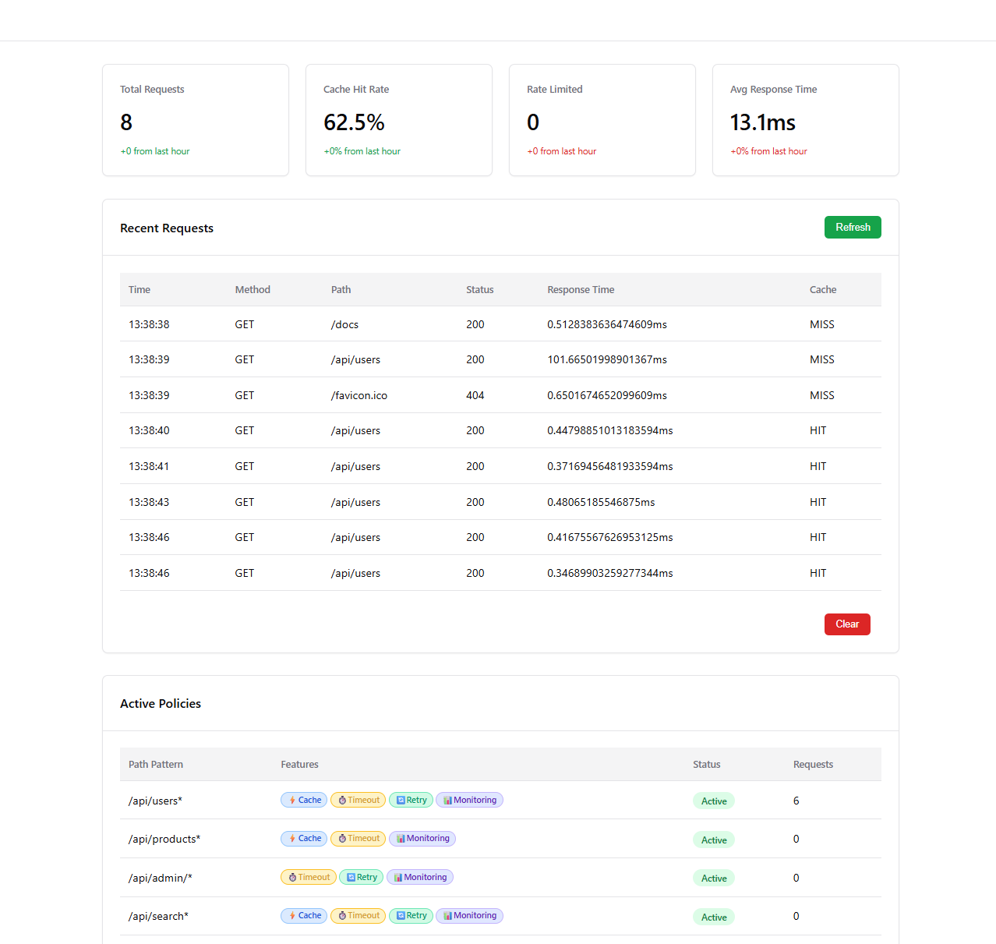Viewport: 996px width, 944px height.
Task: Click the Active status of /api/users*
Action: [x=714, y=801]
